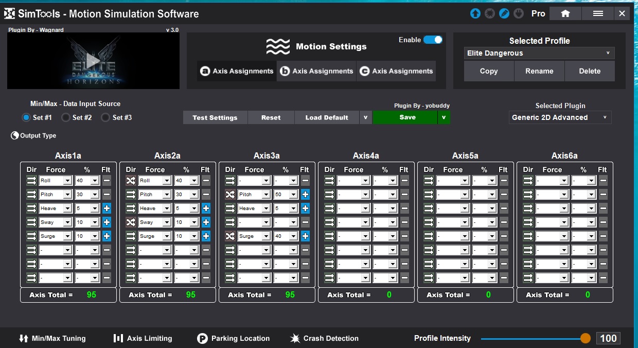The width and height of the screenshot is (638, 348).
Task: Toggle direction icon for Axis1a Roll row
Action: pyautogui.click(x=31, y=181)
